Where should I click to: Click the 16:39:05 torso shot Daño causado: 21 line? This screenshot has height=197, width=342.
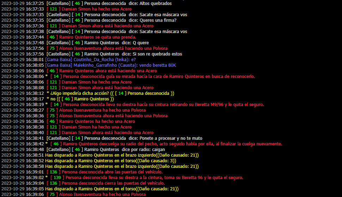[90, 189]
